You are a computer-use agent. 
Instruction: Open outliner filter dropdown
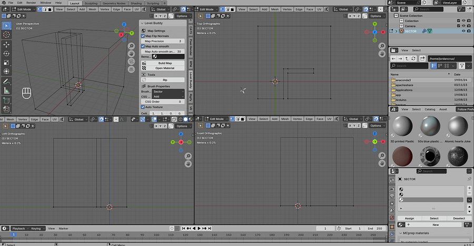click(x=461, y=9)
